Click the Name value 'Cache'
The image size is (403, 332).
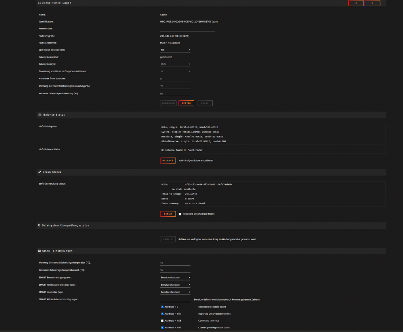pyautogui.click(x=164, y=15)
